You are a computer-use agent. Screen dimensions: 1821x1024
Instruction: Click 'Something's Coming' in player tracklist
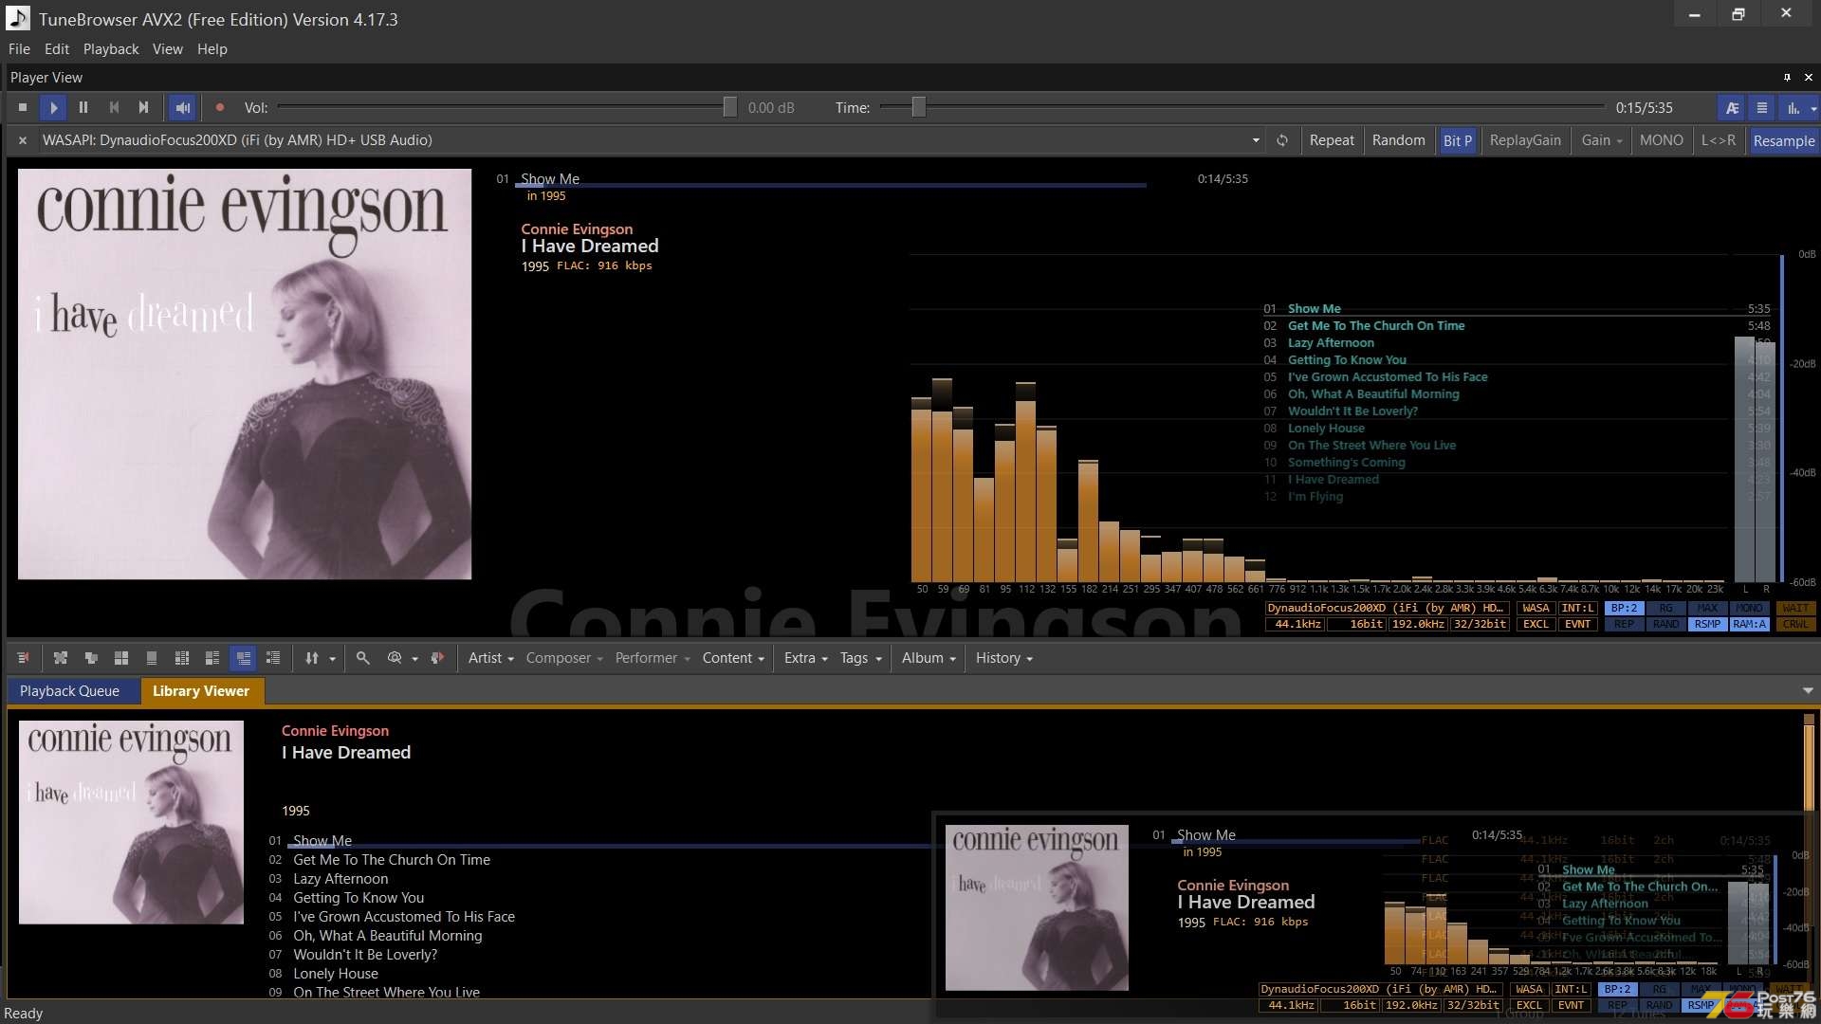coord(1346,463)
